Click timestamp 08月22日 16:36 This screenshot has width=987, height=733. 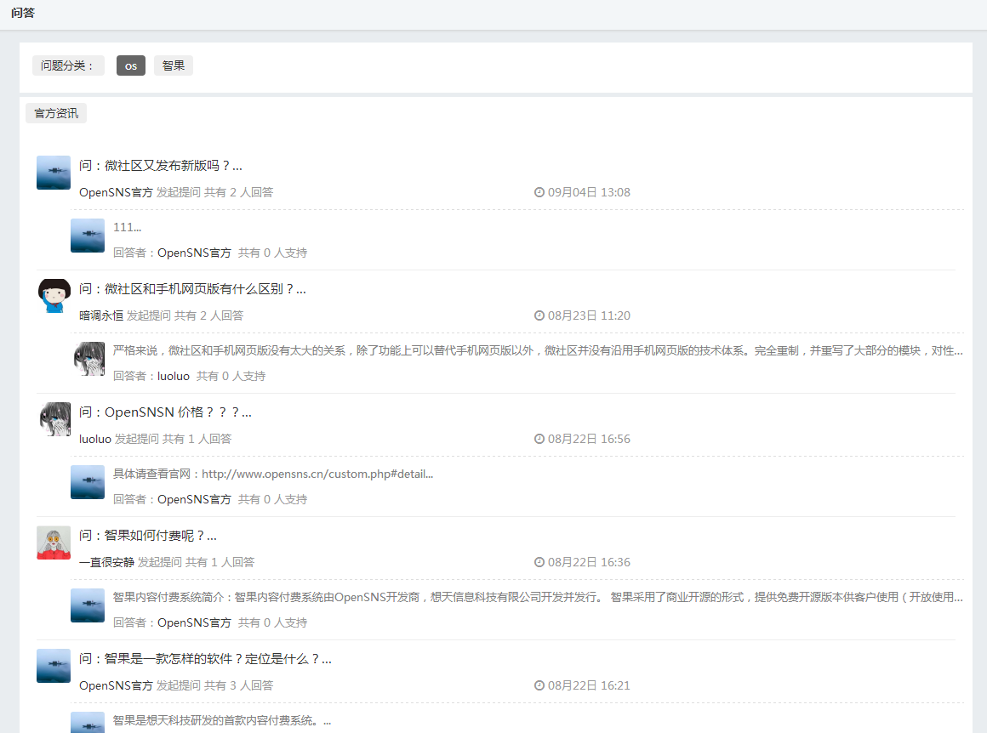click(589, 562)
